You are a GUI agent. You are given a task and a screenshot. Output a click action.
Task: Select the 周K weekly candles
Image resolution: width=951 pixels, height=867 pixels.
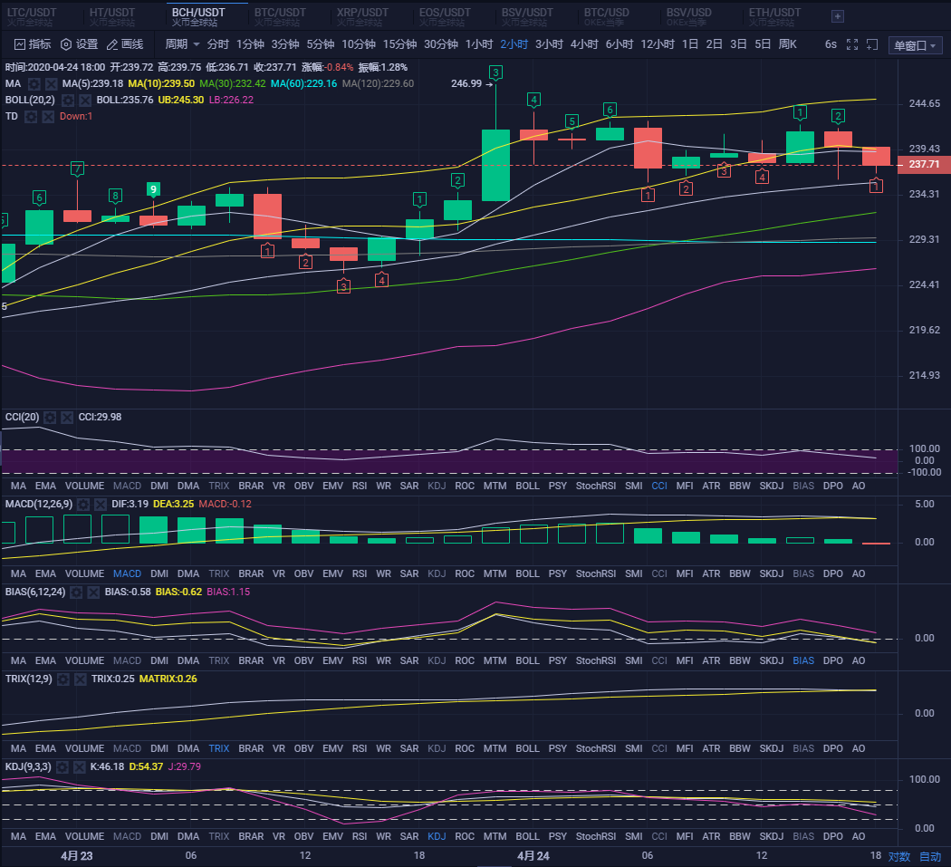(x=787, y=44)
